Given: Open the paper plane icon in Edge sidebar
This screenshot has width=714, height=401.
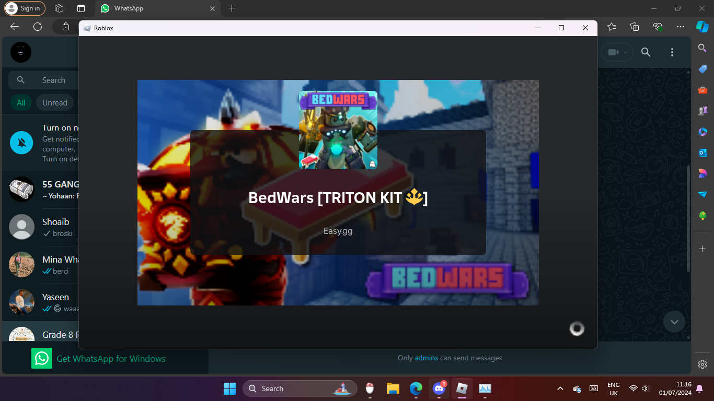Looking at the screenshot, I should [x=703, y=194].
